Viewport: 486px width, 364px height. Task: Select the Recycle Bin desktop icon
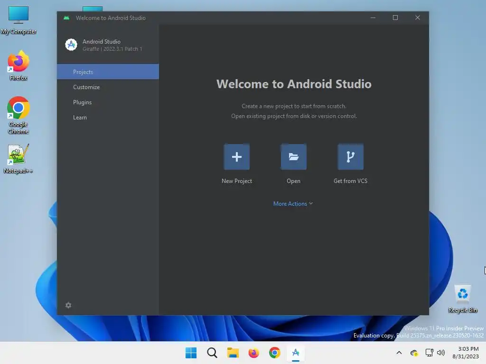(462, 299)
